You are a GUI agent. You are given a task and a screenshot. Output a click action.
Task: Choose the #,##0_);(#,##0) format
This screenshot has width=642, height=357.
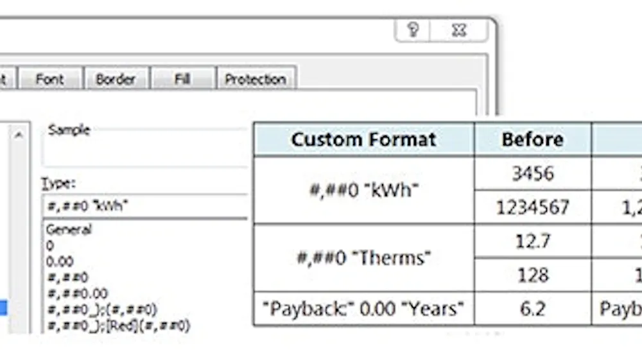tap(102, 309)
